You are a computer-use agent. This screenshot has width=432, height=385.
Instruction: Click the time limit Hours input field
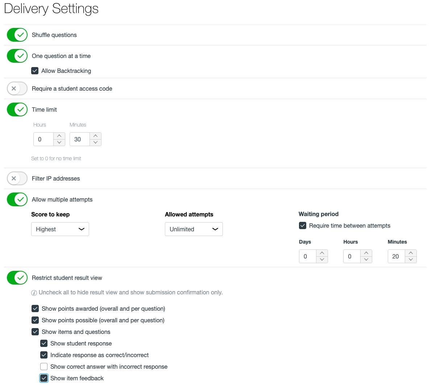point(43,139)
